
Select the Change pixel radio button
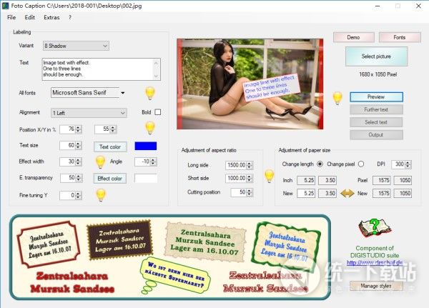(361, 164)
